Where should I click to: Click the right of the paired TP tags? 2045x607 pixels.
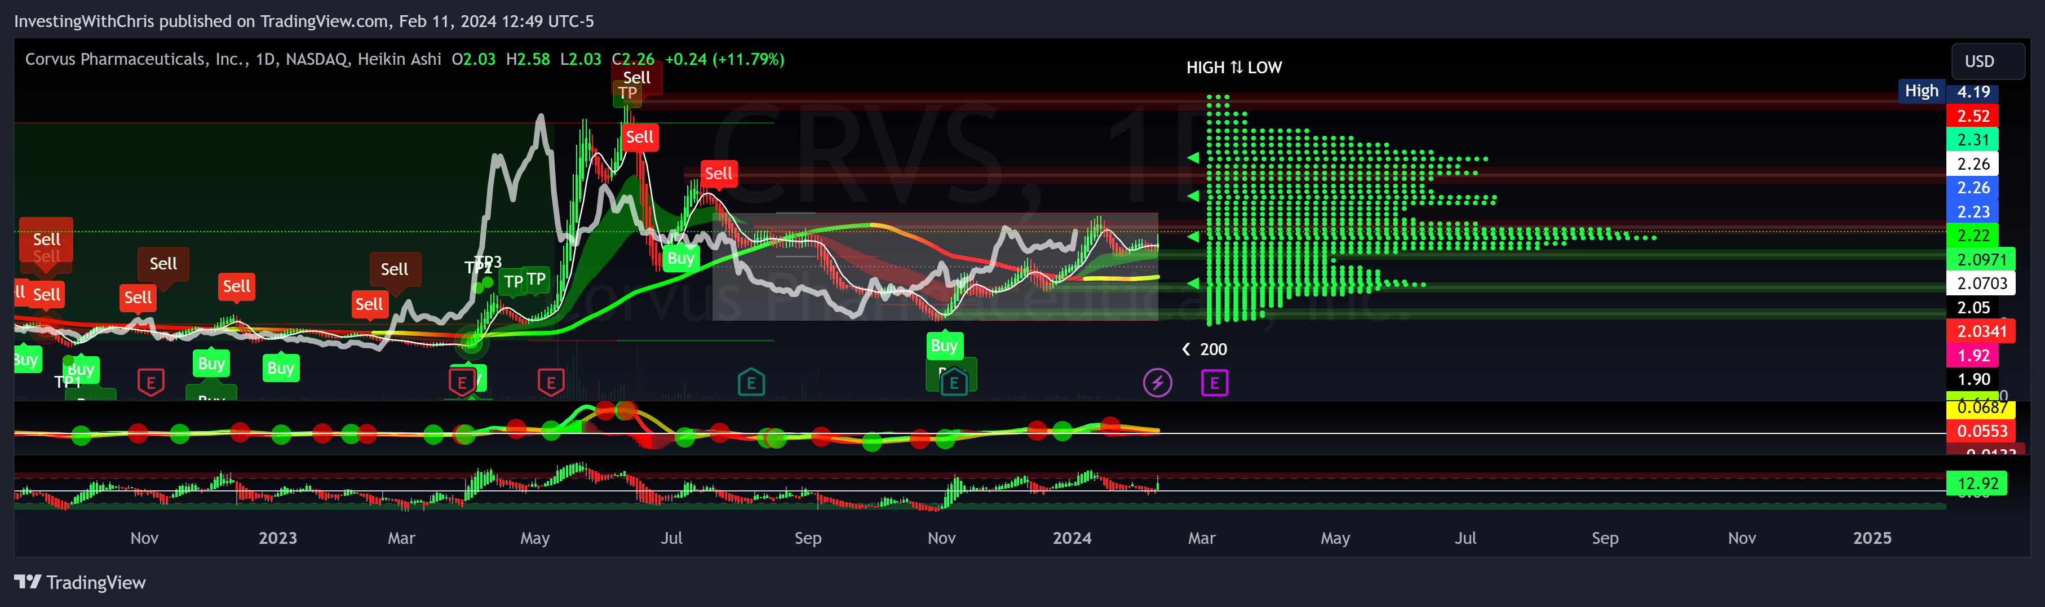[x=537, y=278]
